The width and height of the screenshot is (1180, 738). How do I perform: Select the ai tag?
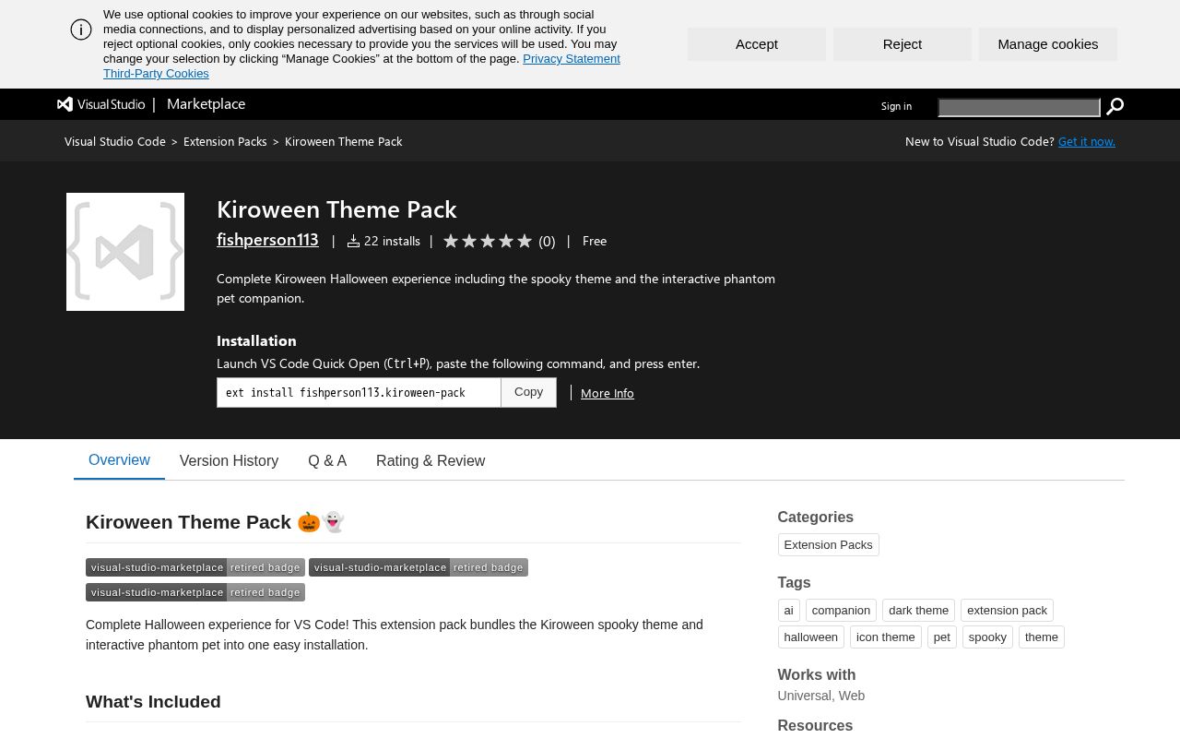[x=788, y=611]
